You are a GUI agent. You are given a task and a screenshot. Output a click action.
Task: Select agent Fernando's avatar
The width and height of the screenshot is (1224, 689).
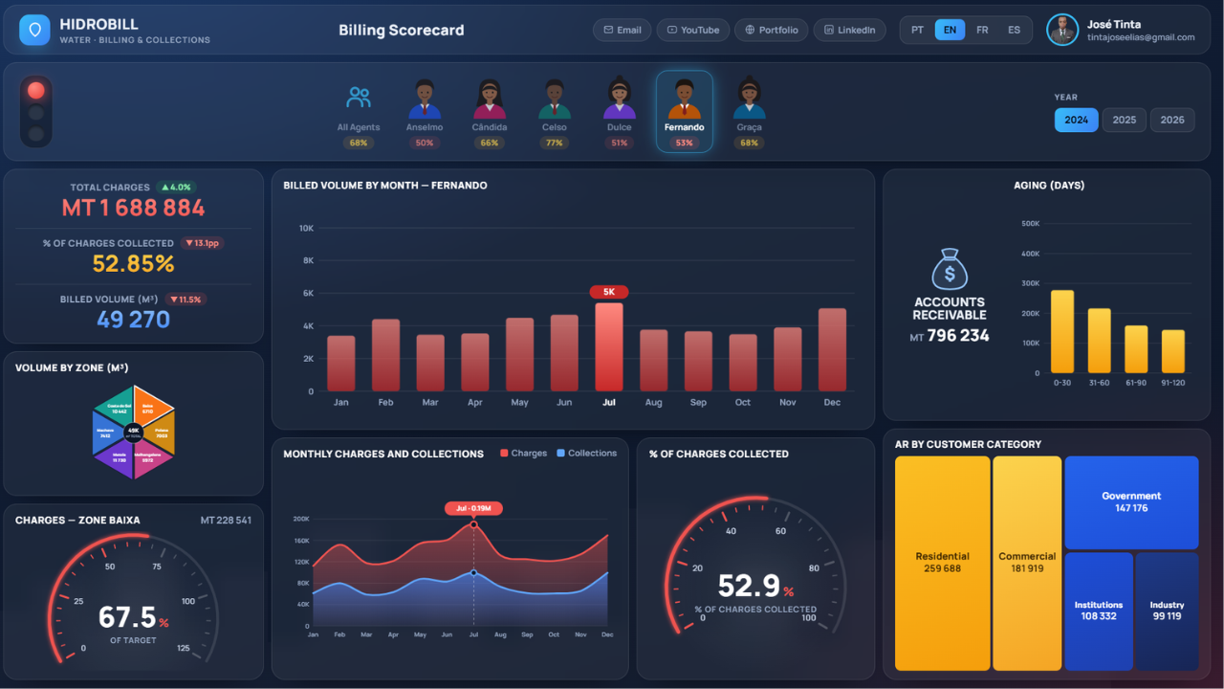click(685, 99)
